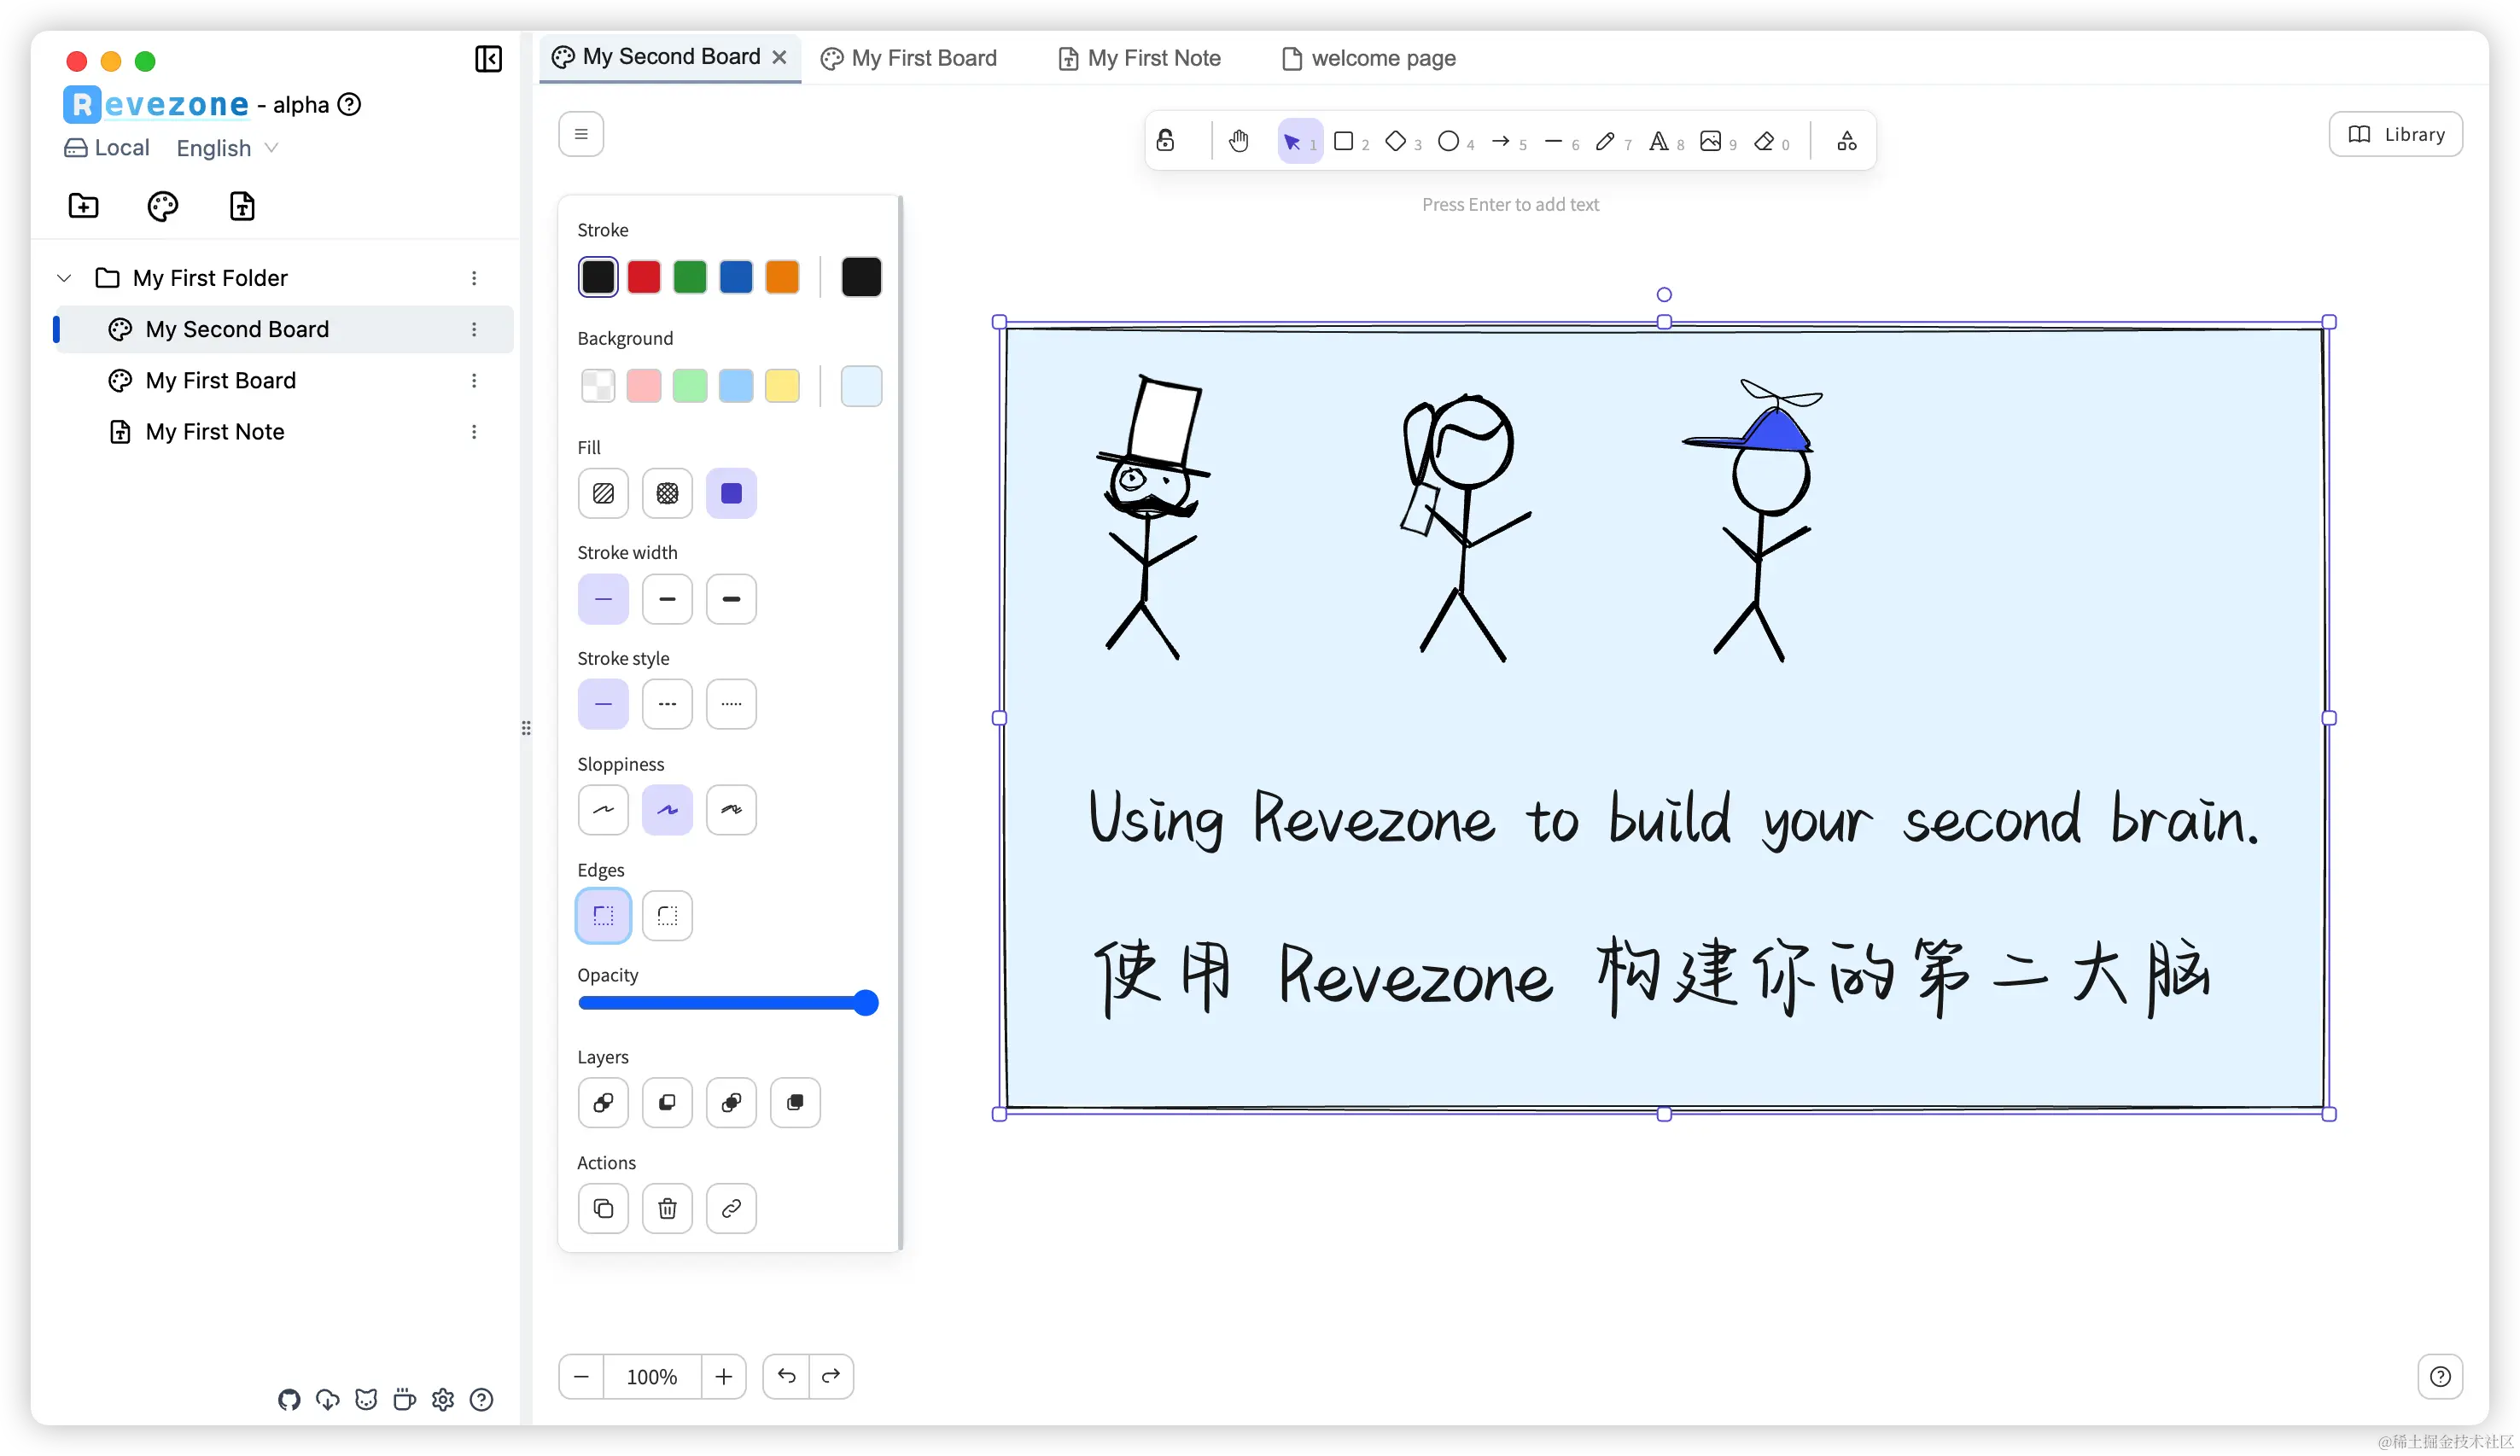Open the Revezone GitHub page
The width and height of the screenshot is (2520, 1456).
tap(289, 1400)
